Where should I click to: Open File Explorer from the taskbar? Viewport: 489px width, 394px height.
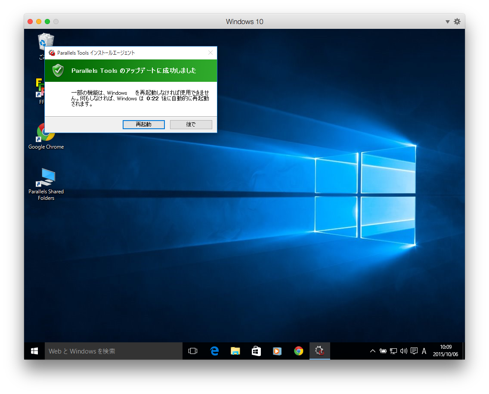pyautogui.click(x=235, y=351)
